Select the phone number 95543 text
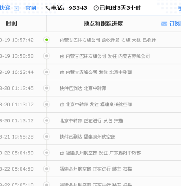The height and width of the screenshot is (186, 181). tap(78, 8)
